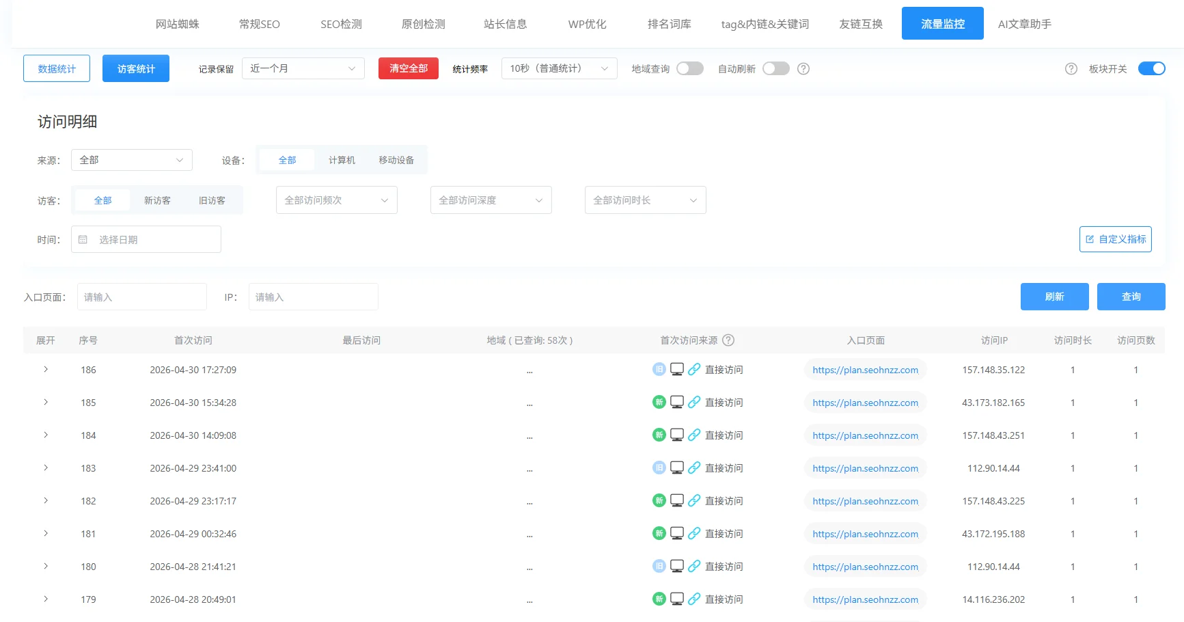Click 新 visitor badge in row 182
Viewport: 1184px width, 622px height.
(x=659, y=500)
